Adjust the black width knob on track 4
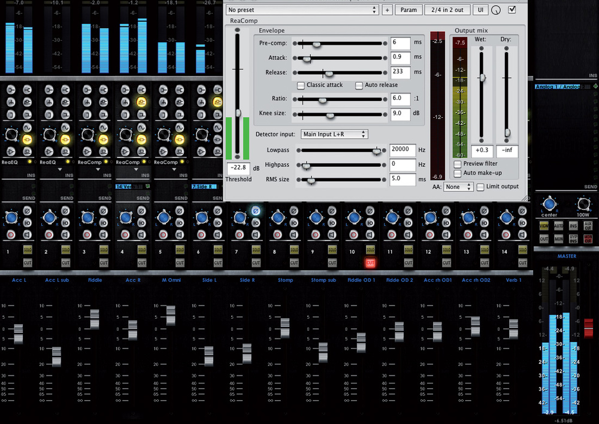Viewport: 599px width, 424px height. [x=126, y=135]
